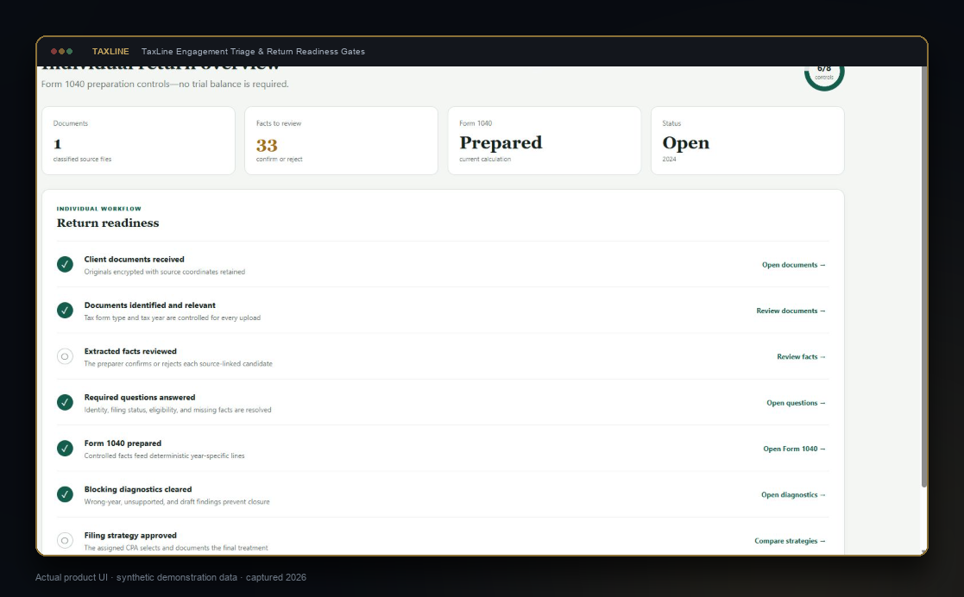Click the text 'Extracted facts reviewed'
The height and width of the screenshot is (597, 964).
(130, 352)
